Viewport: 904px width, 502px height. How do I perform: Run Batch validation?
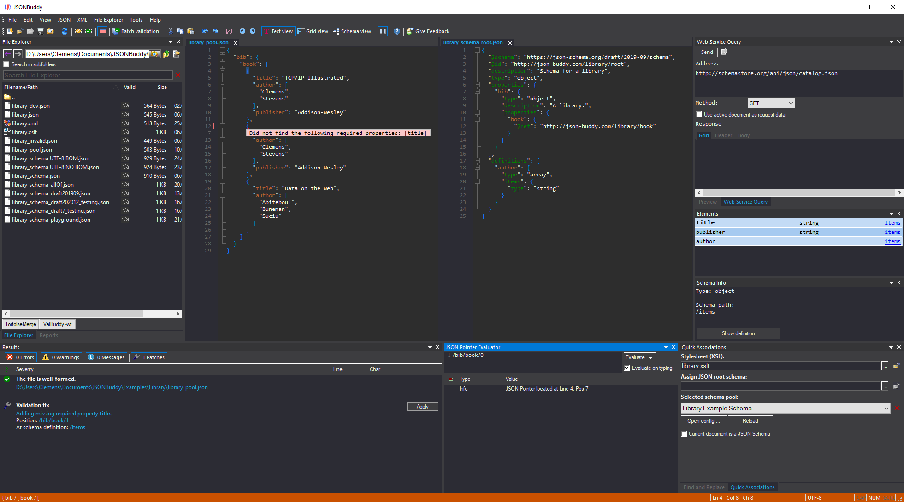[x=136, y=31]
